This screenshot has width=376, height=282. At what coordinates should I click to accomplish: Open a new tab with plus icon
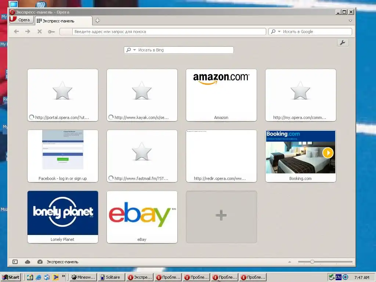point(97,21)
